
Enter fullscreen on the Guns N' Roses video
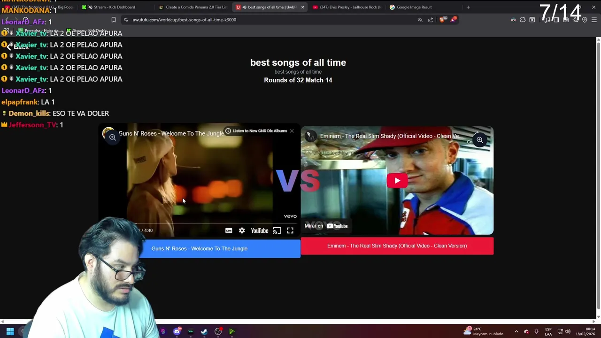[x=290, y=230]
